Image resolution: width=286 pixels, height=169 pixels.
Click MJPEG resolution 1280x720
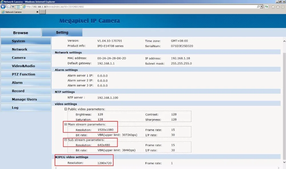104,163
